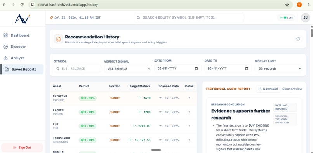Open site information icon in address bar
313x153 pixels.
pyautogui.click(x=33, y=5)
